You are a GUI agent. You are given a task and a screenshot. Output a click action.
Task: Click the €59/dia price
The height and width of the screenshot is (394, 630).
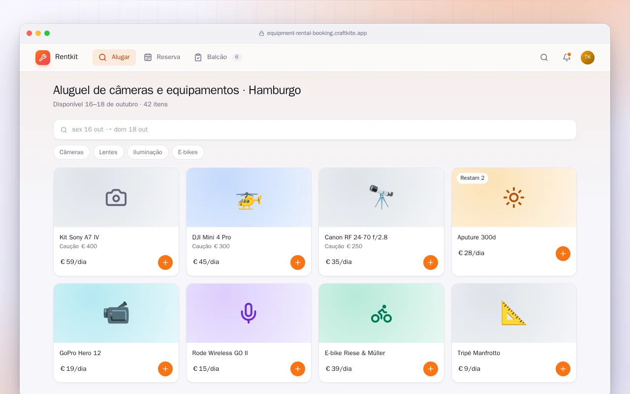[x=73, y=262]
